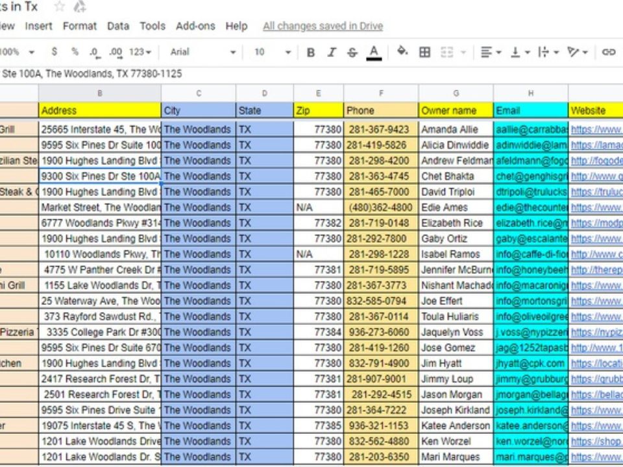Image resolution: width=623 pixels, height=467 pixels.
Task: Click the City header cell
Action: tap(199, 110)
